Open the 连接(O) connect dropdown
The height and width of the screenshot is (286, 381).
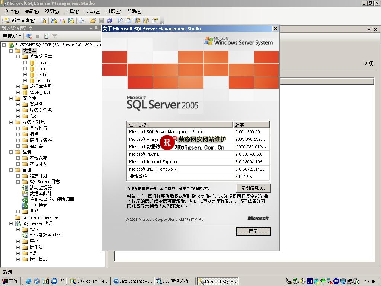pos(11,36)
